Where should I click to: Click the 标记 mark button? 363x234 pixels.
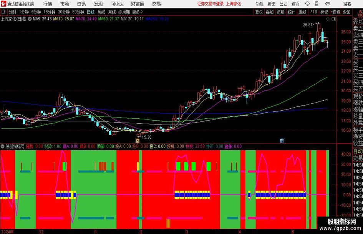[x=324, y=12]
